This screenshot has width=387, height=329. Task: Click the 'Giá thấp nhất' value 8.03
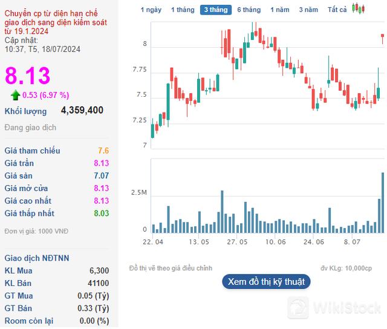(x=101, y=213)
